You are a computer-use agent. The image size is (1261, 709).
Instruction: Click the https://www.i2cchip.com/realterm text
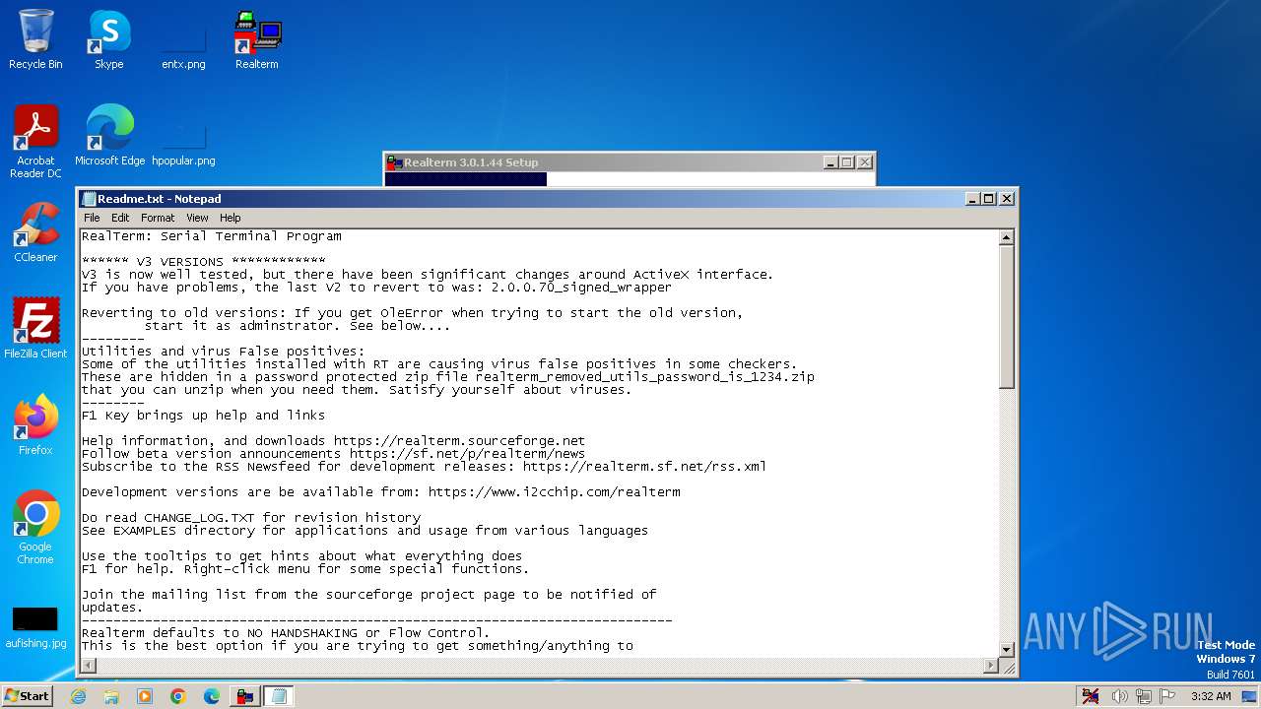554,492
